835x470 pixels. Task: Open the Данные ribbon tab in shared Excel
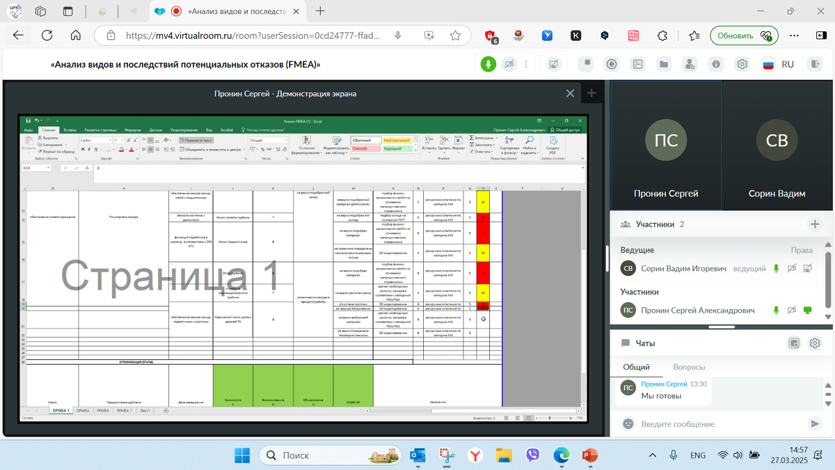coord(156,130)
